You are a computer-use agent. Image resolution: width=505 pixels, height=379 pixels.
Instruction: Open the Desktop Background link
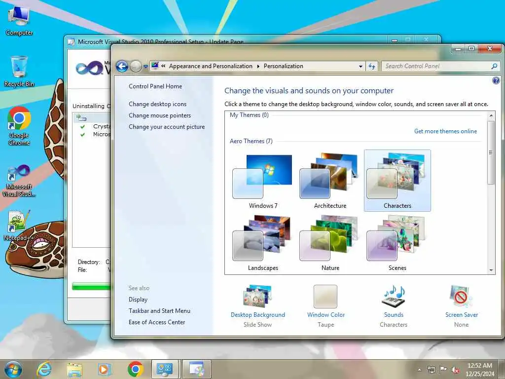[257, 315]
